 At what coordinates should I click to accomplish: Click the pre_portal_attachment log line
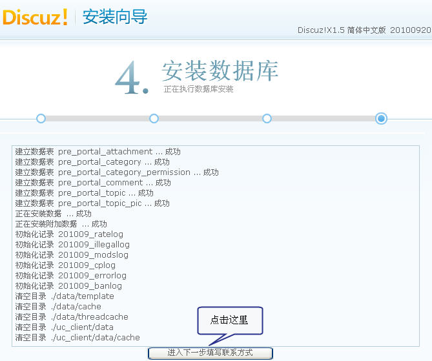click(x=98, y=152)
